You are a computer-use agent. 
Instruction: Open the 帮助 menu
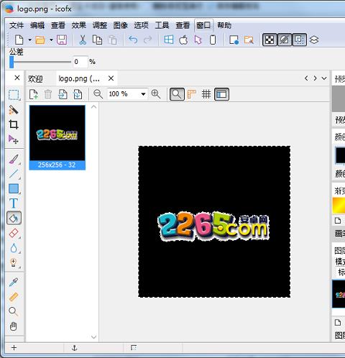[x=224, y=25]
